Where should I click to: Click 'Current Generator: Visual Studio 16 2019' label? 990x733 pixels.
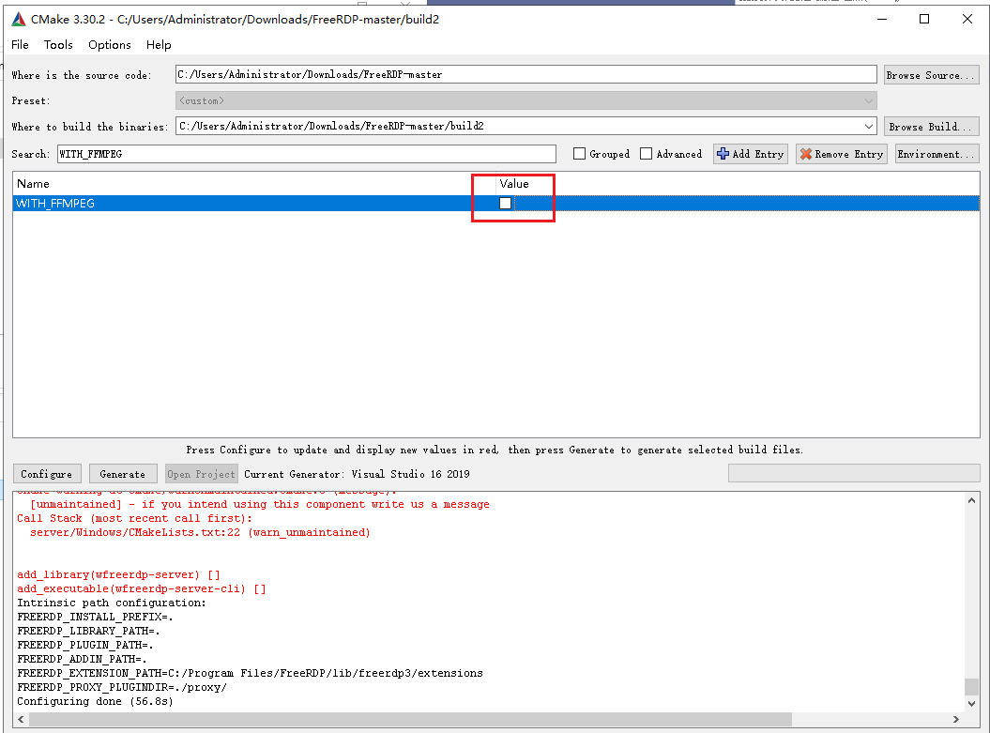pos(357,474)
